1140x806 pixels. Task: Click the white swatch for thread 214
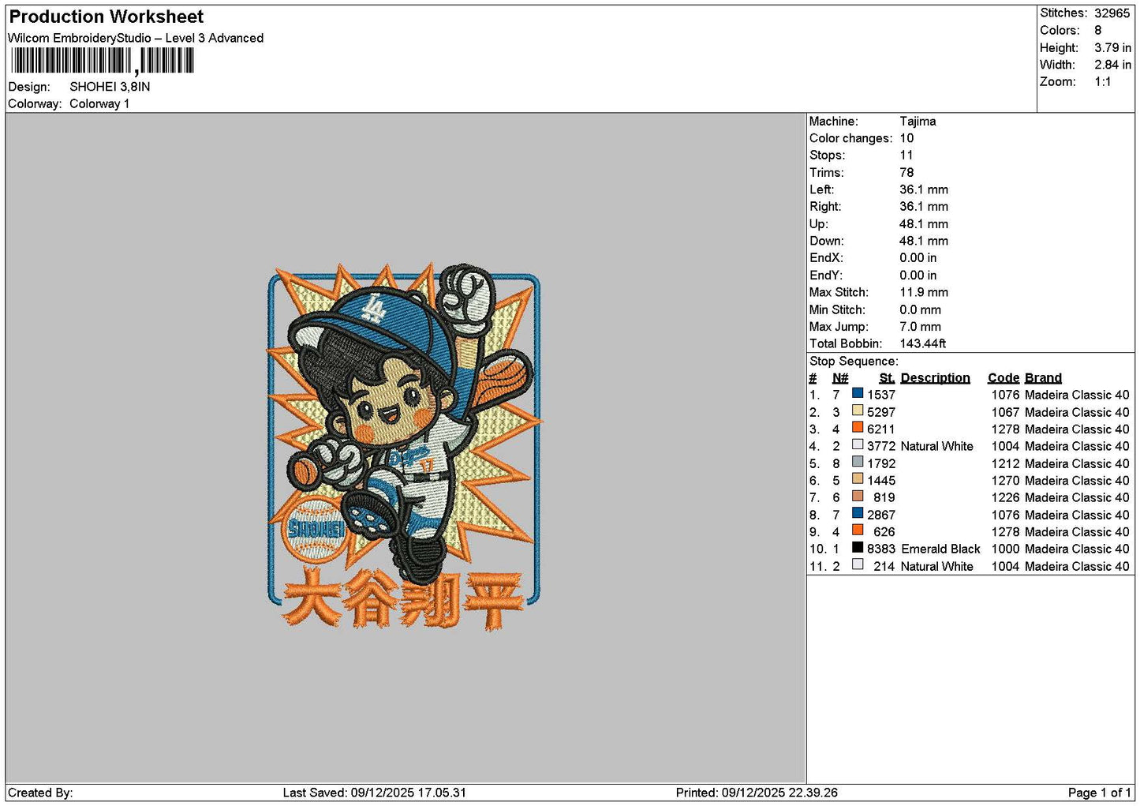click(x=858, y=564)
